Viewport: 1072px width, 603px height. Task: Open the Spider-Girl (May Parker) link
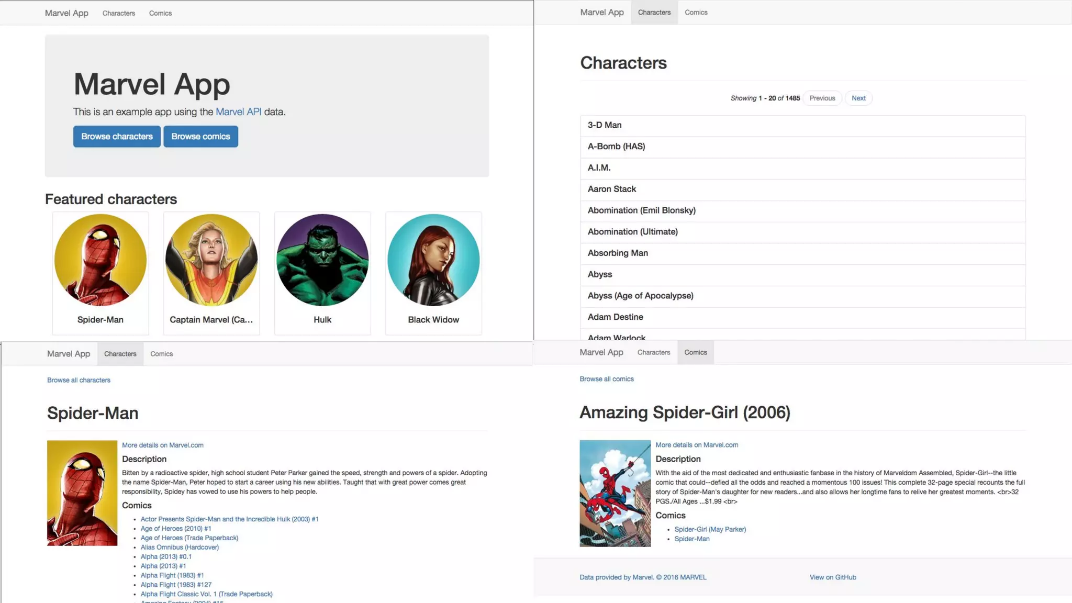click(x=710, y=529)
